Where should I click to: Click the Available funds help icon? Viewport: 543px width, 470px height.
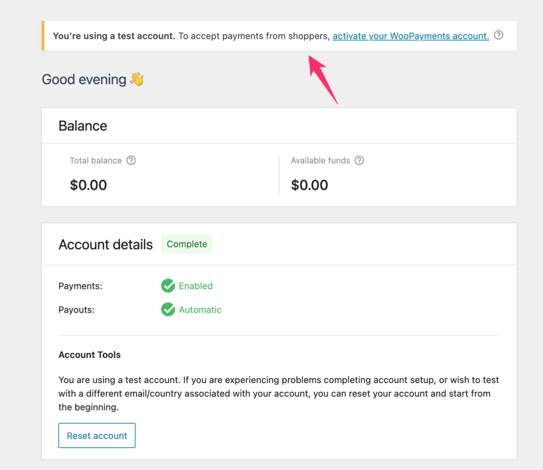coord(359,160)
